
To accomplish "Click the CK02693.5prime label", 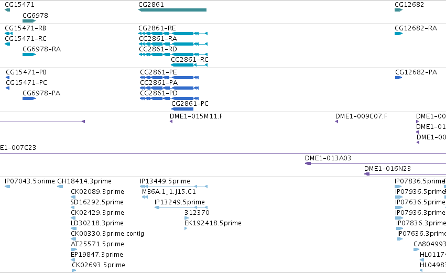I will point(99,265).
